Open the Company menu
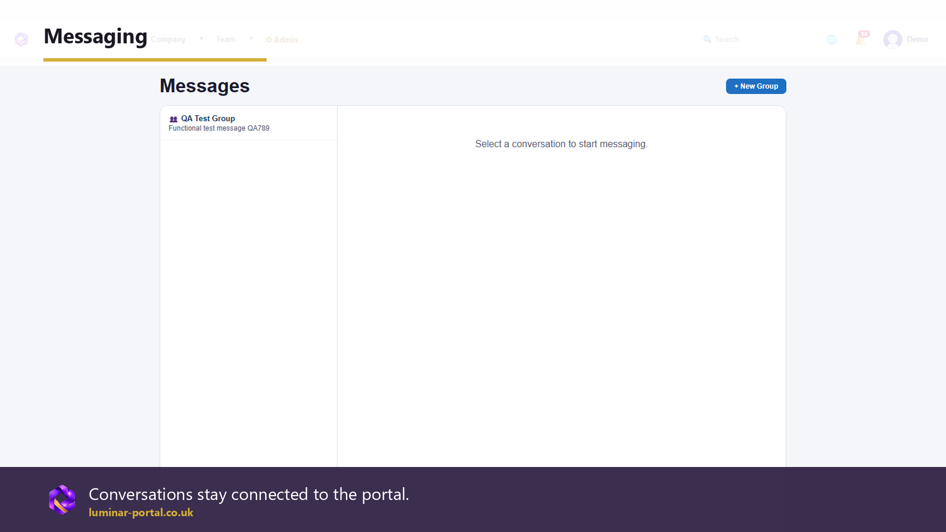Image resolution: width=946 pixels, height=532 pixels. coord(168,39)
